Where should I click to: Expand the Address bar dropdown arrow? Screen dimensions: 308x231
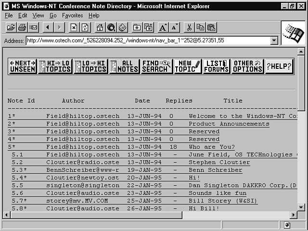(274, 41)
